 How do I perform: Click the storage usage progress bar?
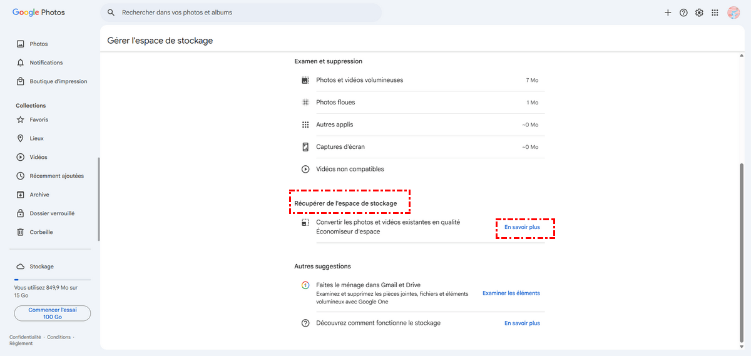click(53, 280)
